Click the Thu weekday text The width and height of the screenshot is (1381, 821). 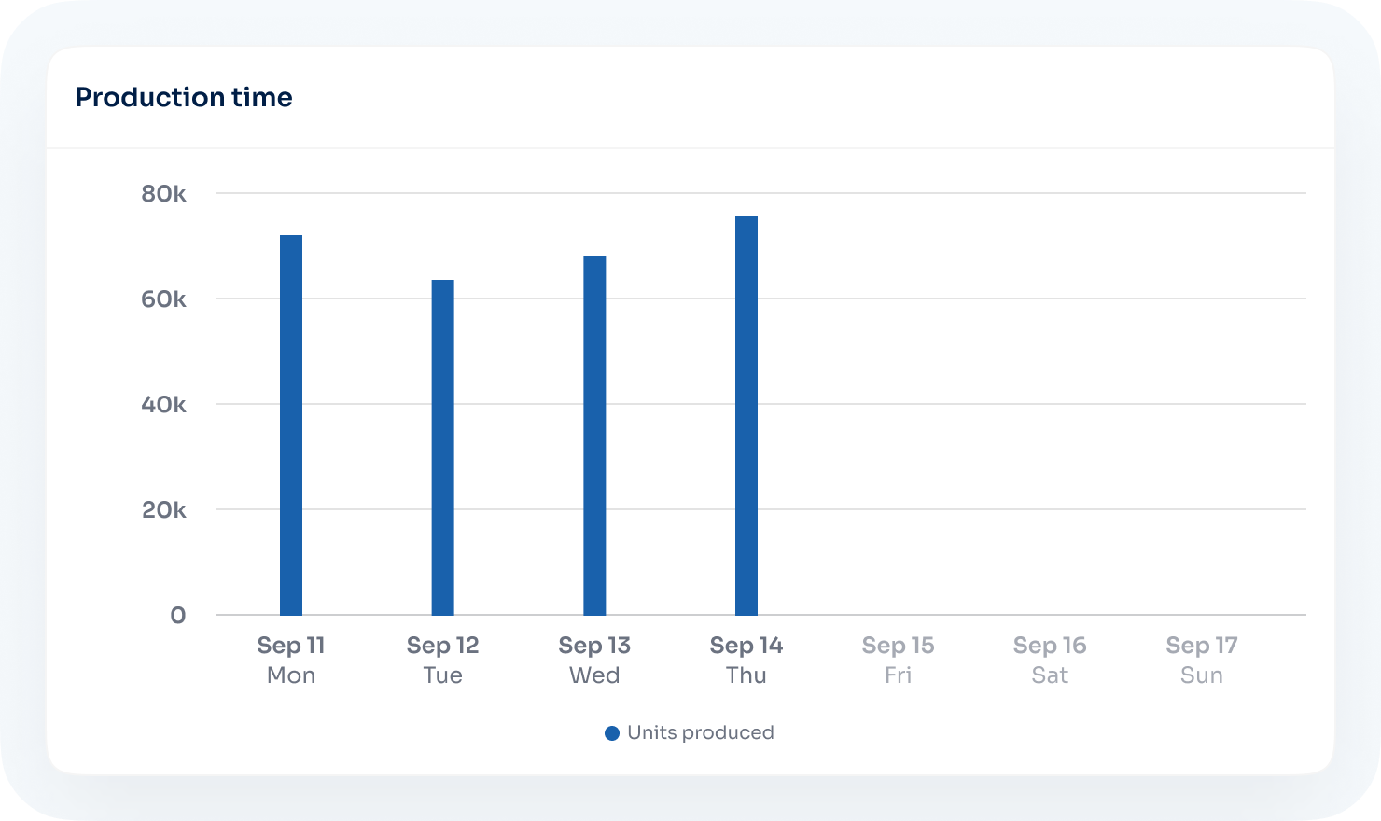[746, 675]
